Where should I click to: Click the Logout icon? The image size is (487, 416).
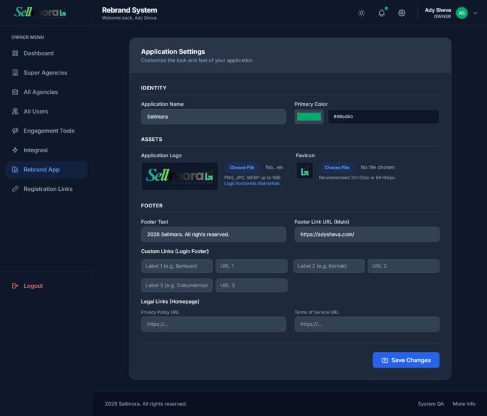coord(15,286)
